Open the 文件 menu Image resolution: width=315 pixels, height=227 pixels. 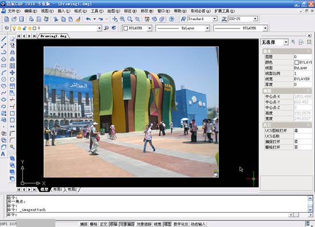coord(14,11)
